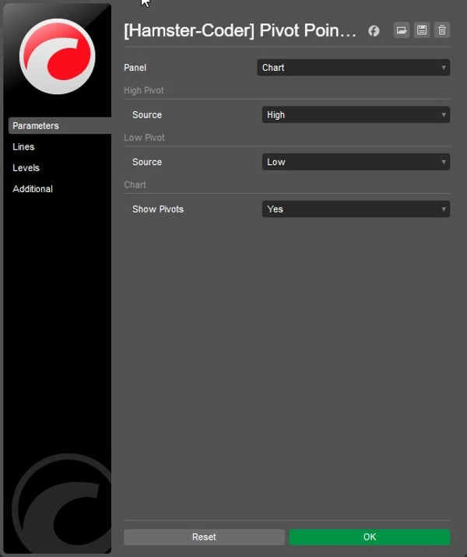Open the Panel dropdown set to Chart
The width and height of the screenshot is (467, 557).
coord(353,68)
